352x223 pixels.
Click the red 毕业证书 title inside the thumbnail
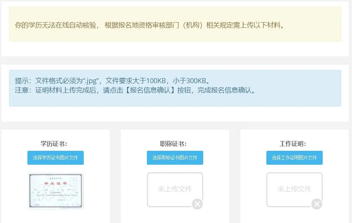[x=55, y=183]
